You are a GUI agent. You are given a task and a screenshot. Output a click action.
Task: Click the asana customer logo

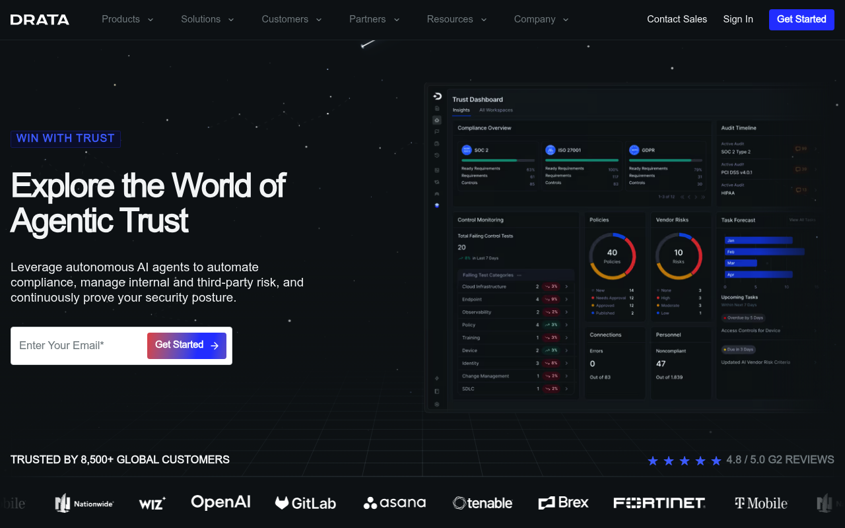coord(395,503)
